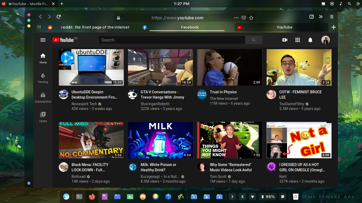Open the Firefox hamburger menu
The width and height of the screenshot is (362, 203).
[332, 17]
